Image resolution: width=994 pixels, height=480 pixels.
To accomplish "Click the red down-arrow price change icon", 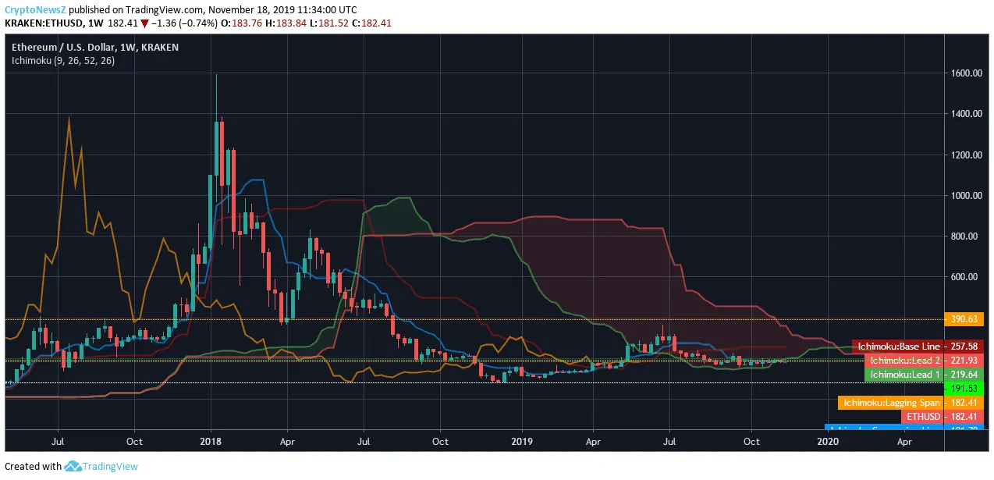I will click(144, 23).
